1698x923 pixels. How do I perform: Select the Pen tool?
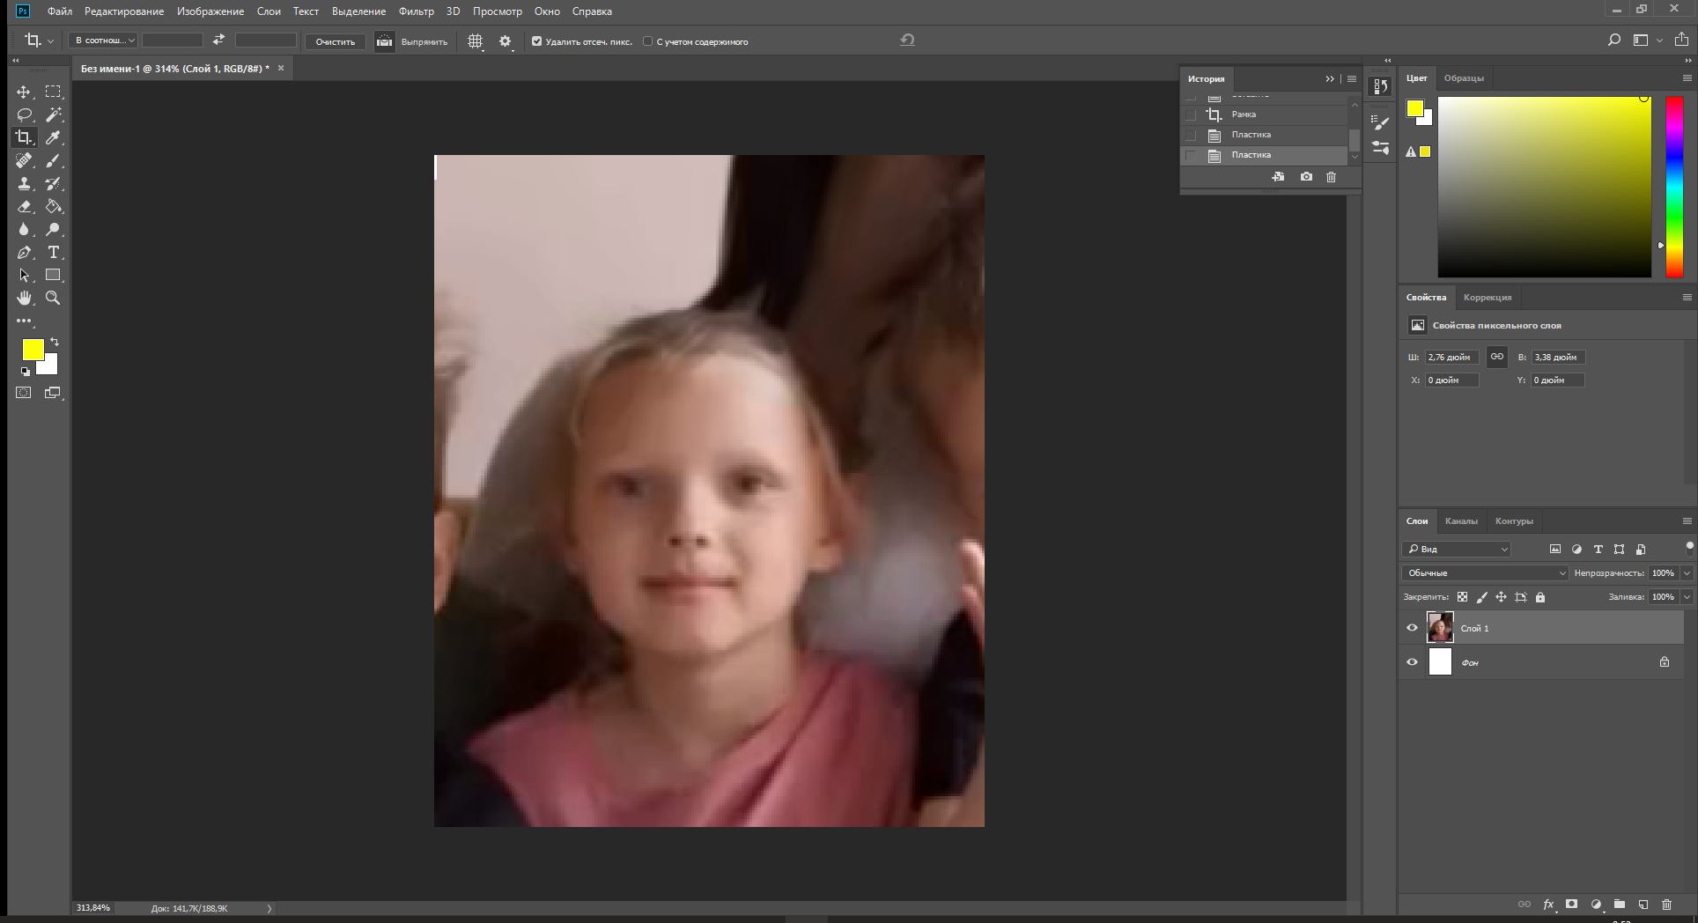(x=24, y=252)
